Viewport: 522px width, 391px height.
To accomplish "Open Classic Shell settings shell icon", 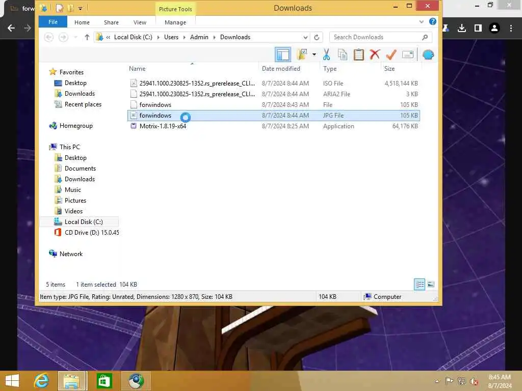I will 428,54.
